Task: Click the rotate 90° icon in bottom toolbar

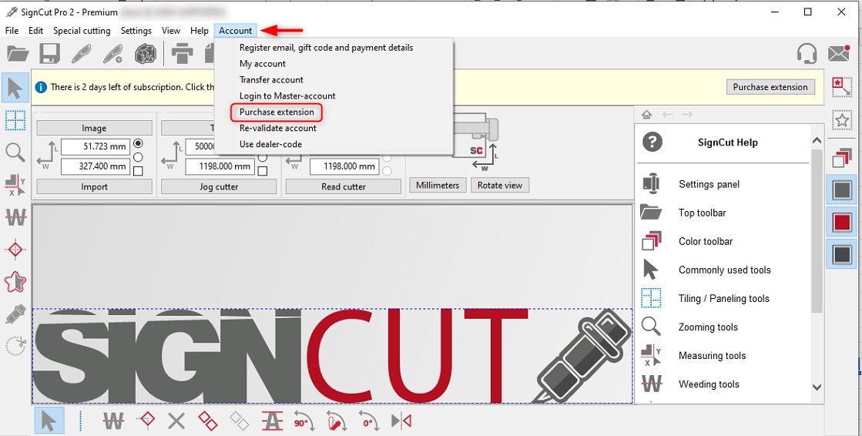Action: coord(304,421)
